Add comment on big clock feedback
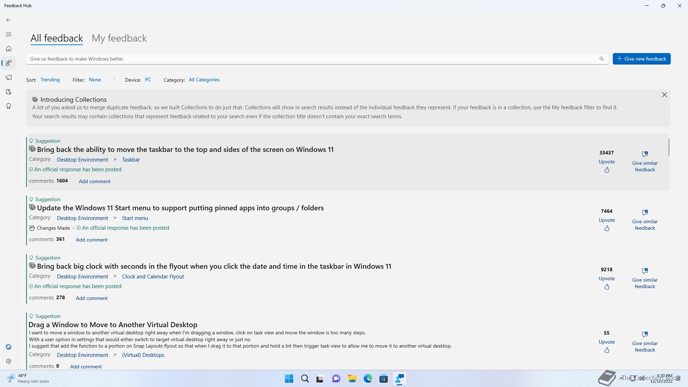Image resolution: width=688 pixels, height=387 pixels. [92, 298]
